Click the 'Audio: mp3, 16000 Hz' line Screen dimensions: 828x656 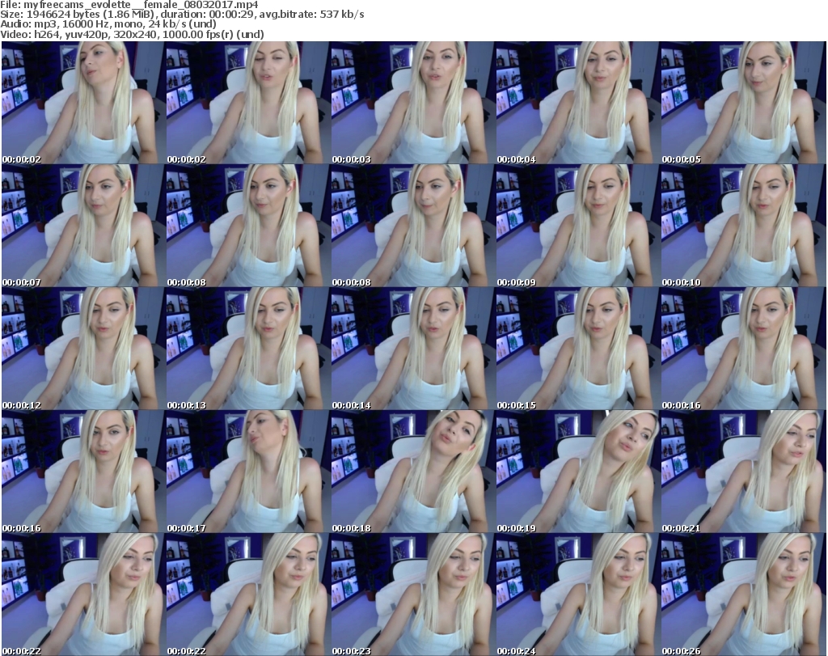click(108, 24)
